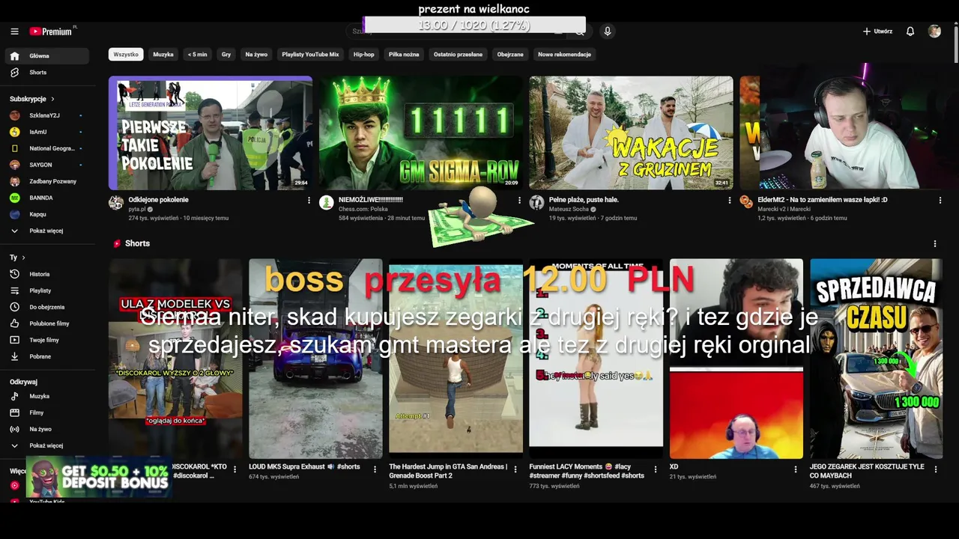Open Pobrane downloads
The image size is (959, 539).
pyautogui.click(x=47, y=356)
